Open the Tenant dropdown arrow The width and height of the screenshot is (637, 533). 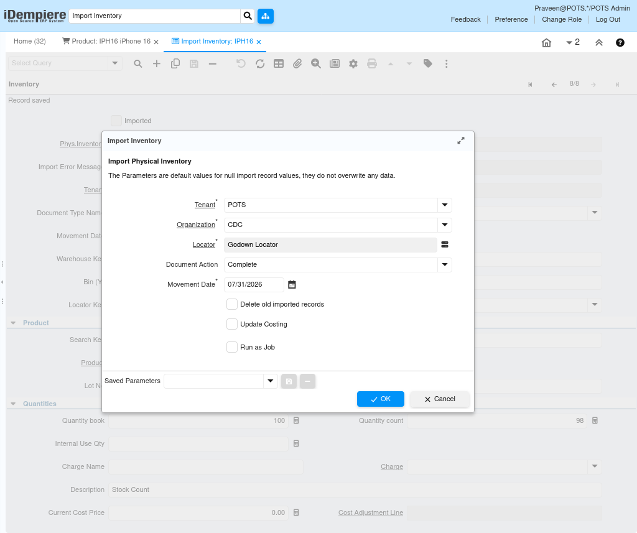click(x=445, y=205)
